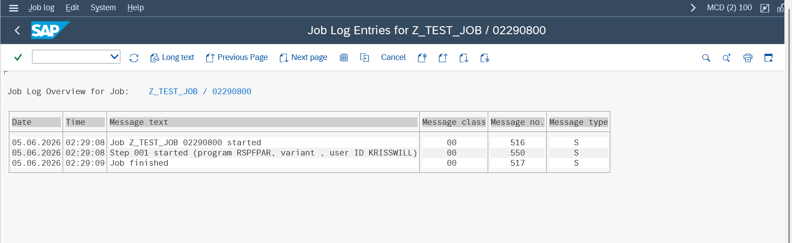
Task: Click the SAP logo
Action: (x=50, y=30)
